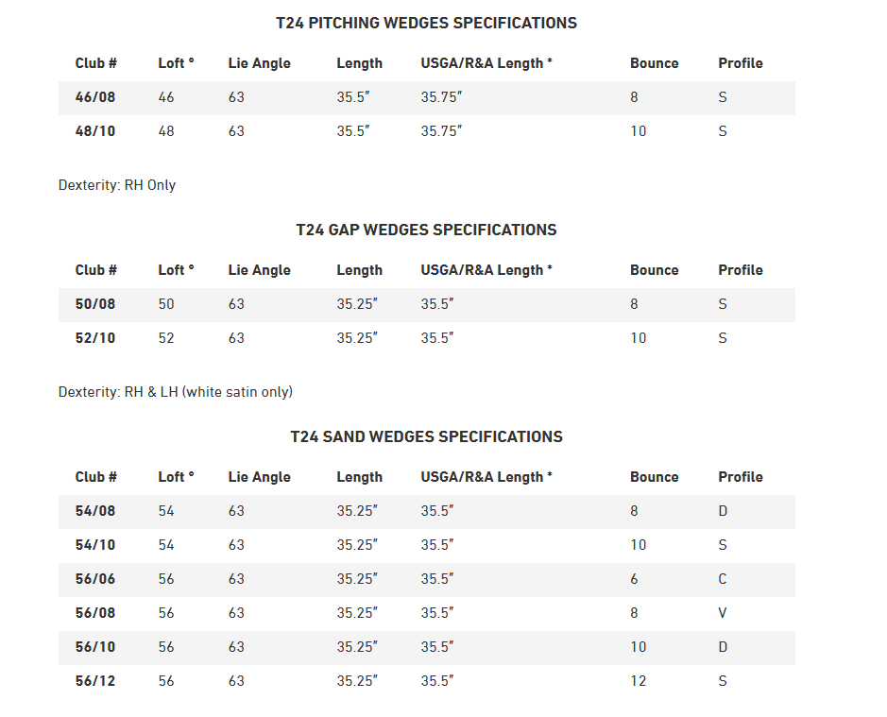The width and height of the screenshot is (887, 717).
Task: Select the 48/10 club row label
Action: tap(95, 131)
